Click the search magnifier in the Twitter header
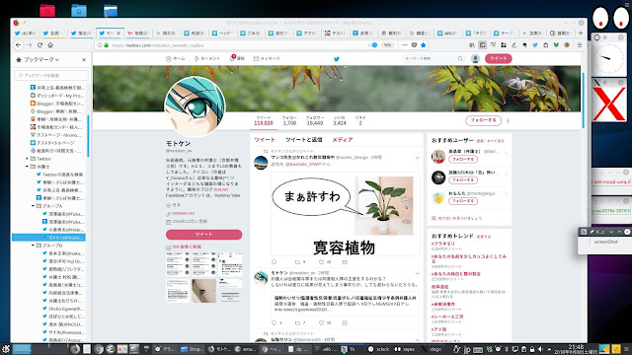The width and height of the screenshot is (632, 355). (x=460, y=59)
